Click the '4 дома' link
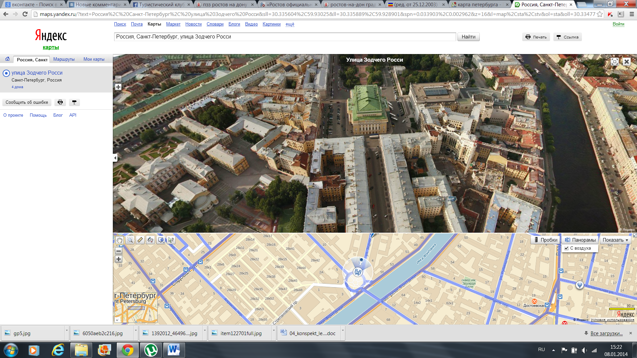This screenshot has height=358, width=637. 17,87
